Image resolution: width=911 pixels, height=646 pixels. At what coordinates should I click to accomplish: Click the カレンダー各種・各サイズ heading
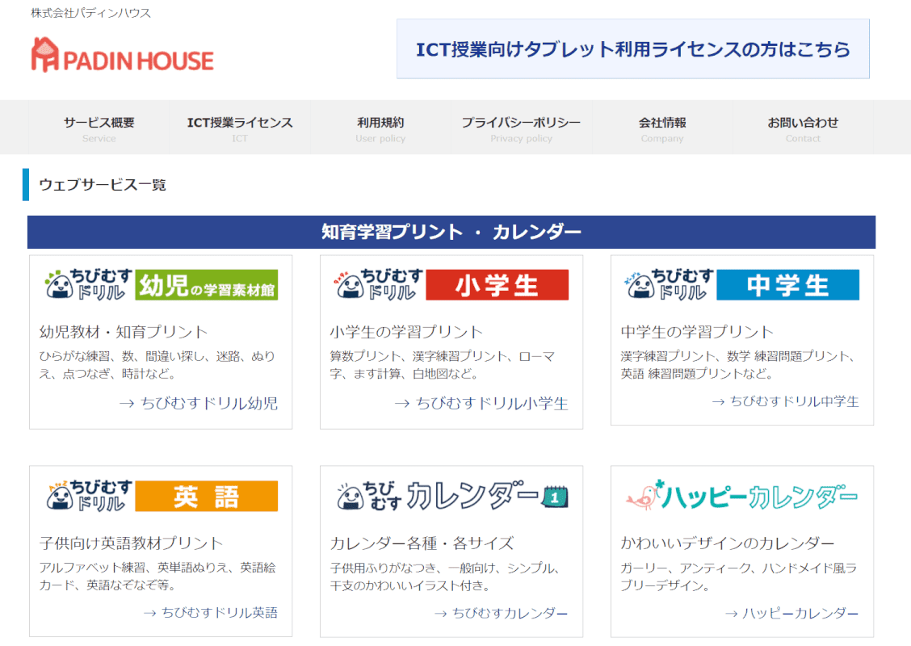pyautogui.click(x=422, y=543)
